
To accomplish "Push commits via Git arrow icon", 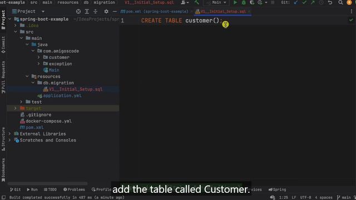I will [x=313, y=2].
